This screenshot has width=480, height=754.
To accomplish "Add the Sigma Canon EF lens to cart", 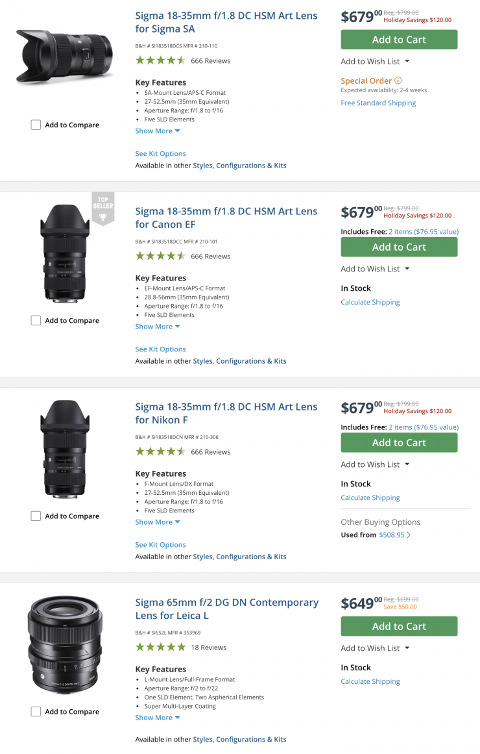I will [399, 247].
